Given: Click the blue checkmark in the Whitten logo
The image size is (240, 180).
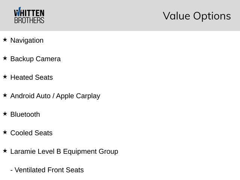Looking at the screenshot, I should coord(19,12).
